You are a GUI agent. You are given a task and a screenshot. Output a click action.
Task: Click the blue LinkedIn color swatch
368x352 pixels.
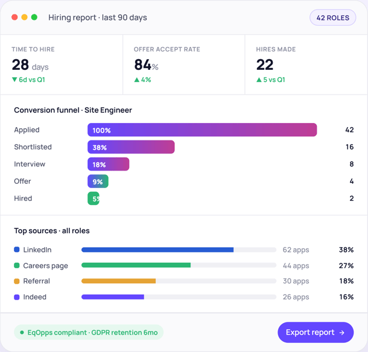pos(17,250)
